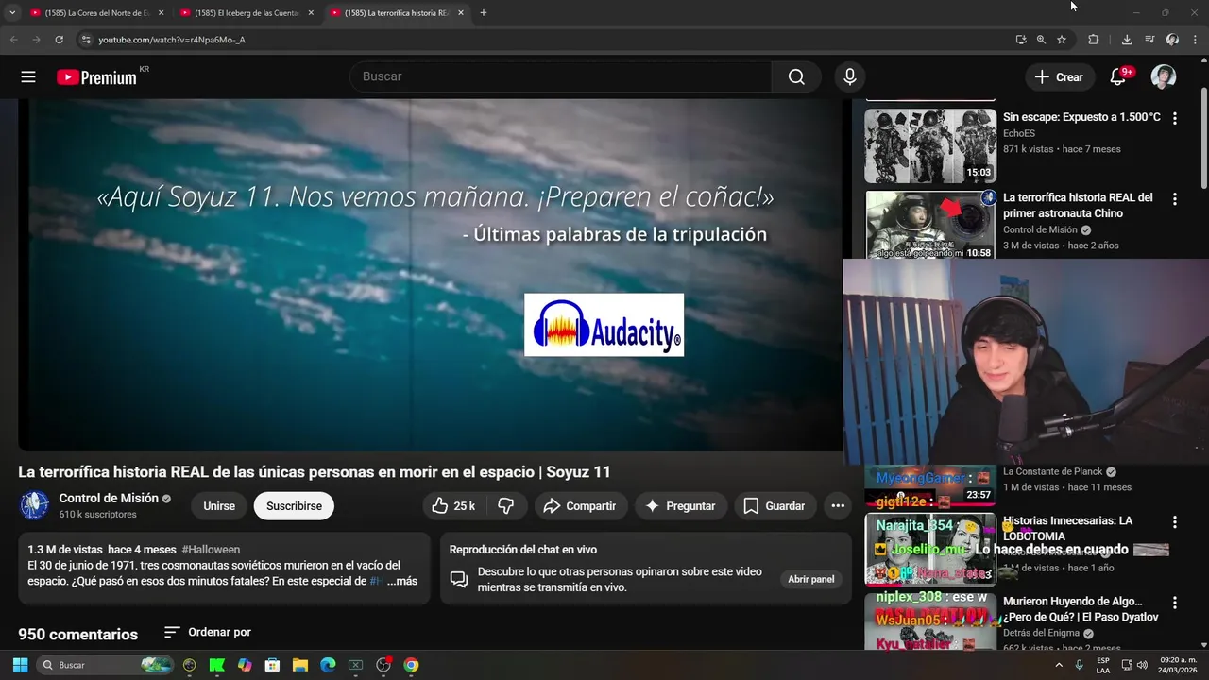Click the Compartir share button

580,506
